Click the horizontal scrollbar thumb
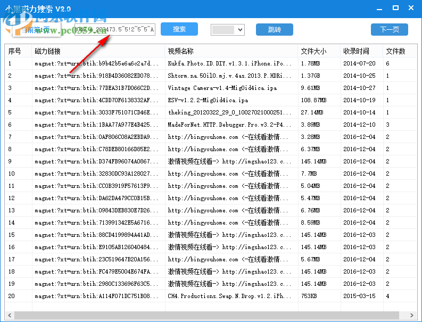422x322 pixels. click(206, 315)
